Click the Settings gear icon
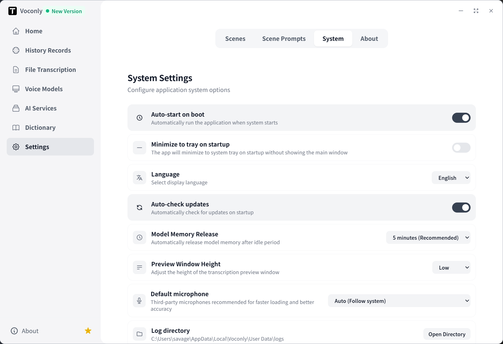The image size is (503, 344). (16, 147)
